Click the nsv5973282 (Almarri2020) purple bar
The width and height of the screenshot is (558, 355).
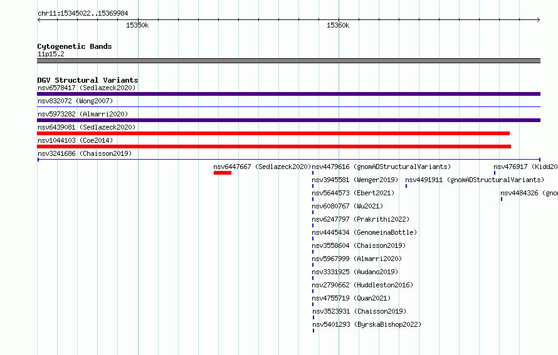tap(288, 120)
